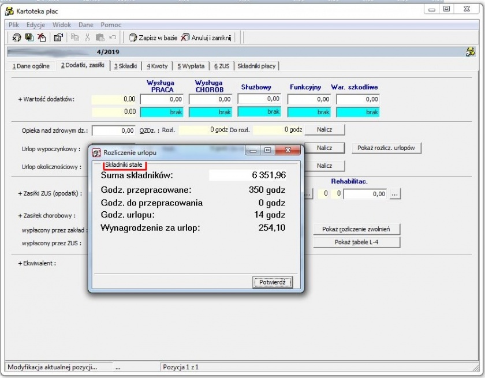This screenshot has height=378, width=485.
Task: Click the document icon with red X
Action: 42,38
